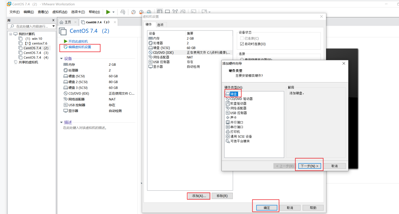Open the library search filter dropdown
Viewport: 399px width, 214px height.
[x=53, y=26]
